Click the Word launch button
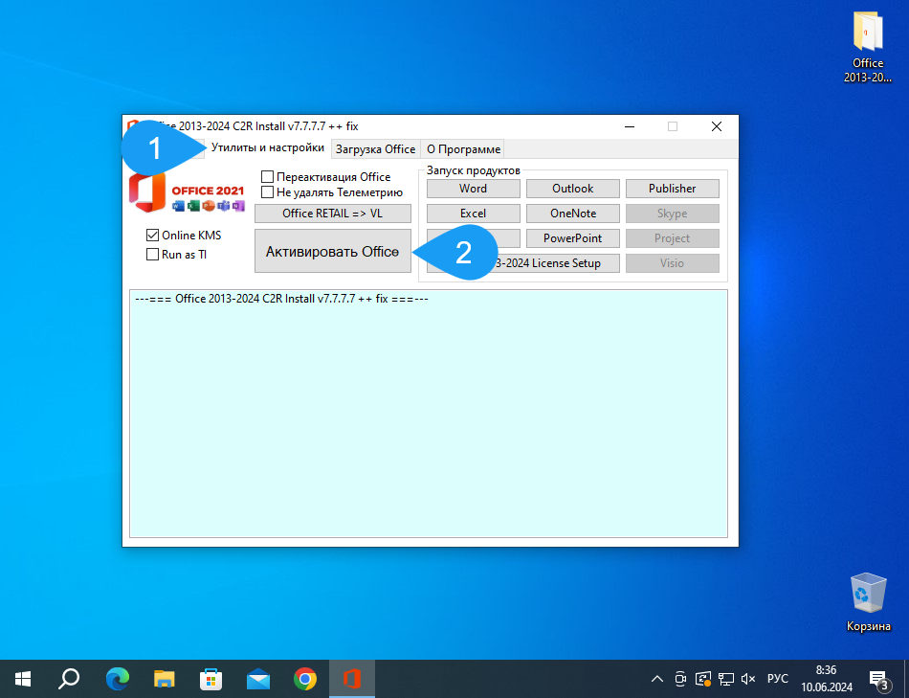909x698 pixels. [473, 189]
